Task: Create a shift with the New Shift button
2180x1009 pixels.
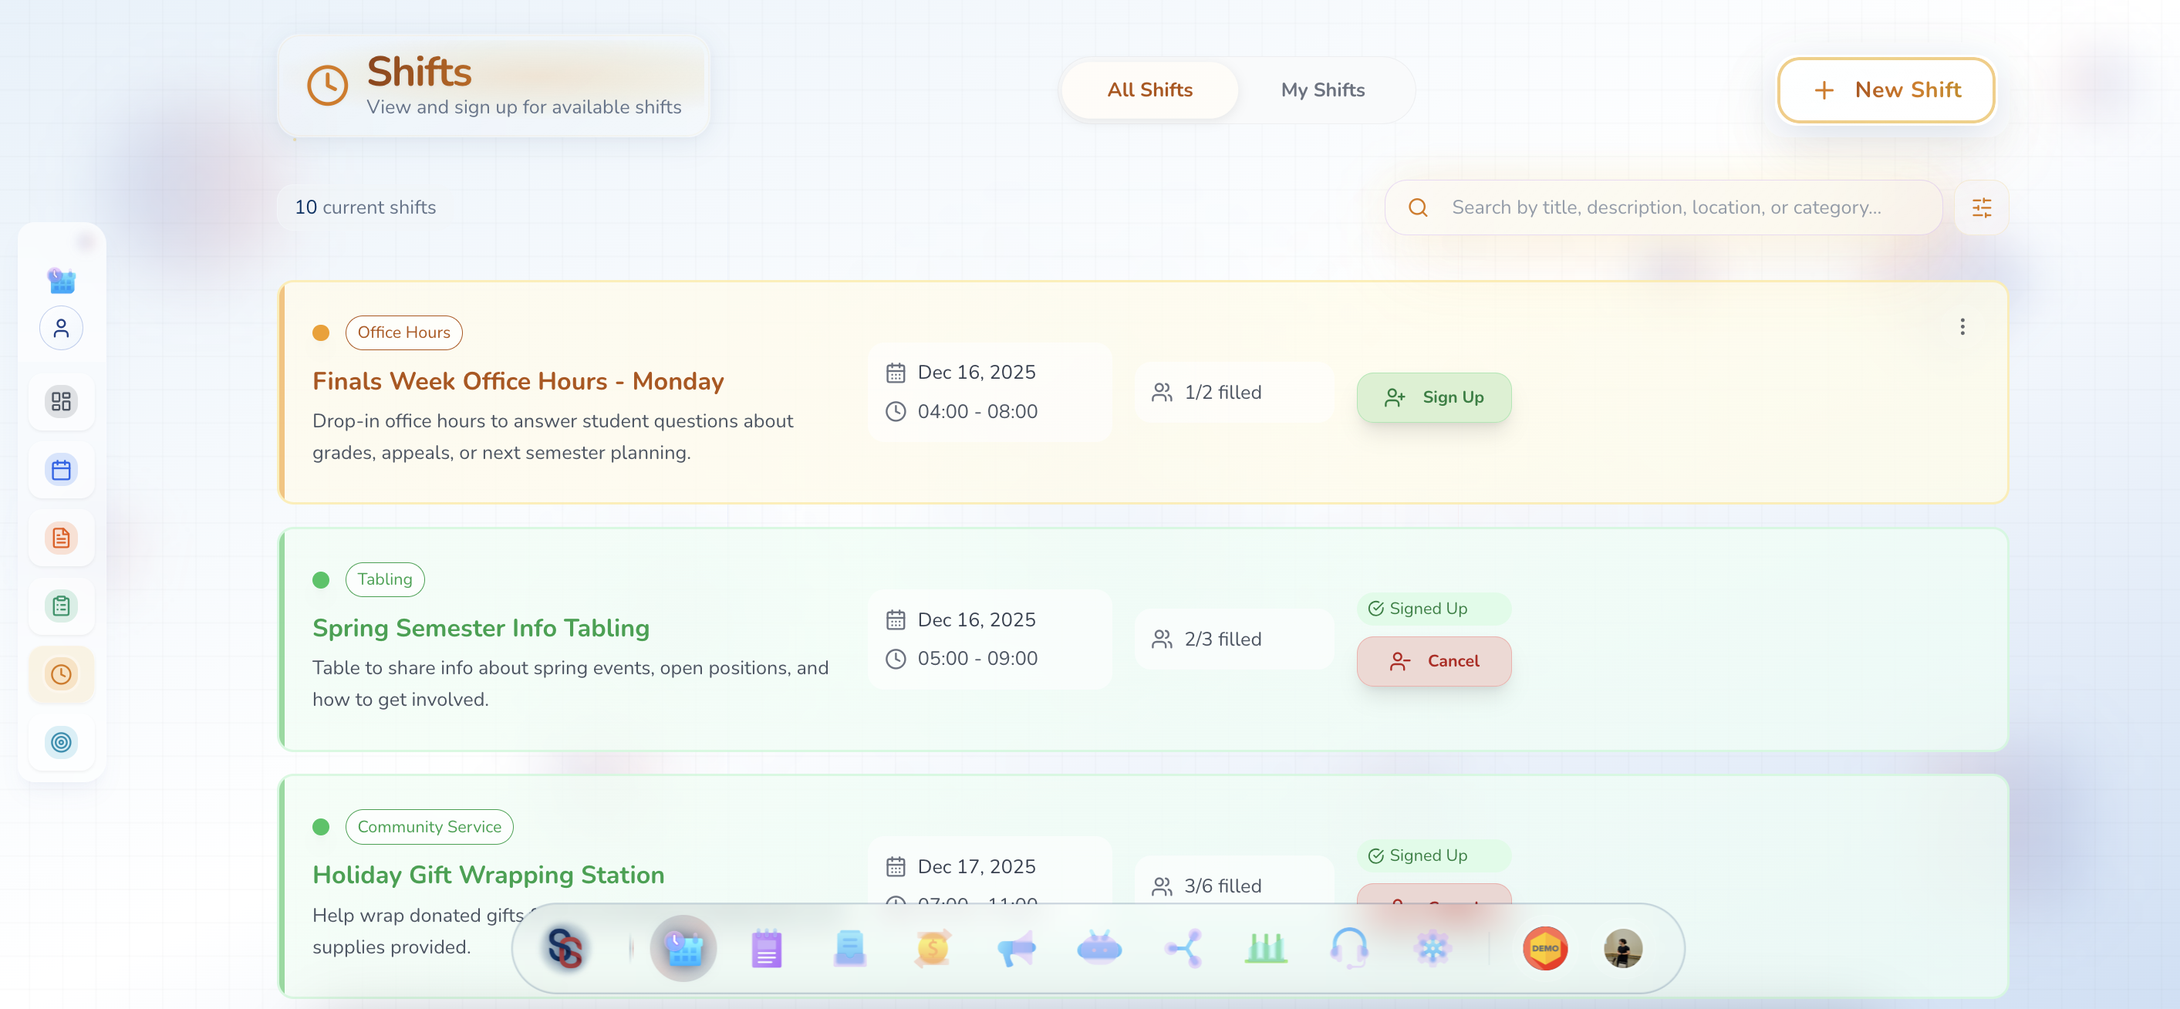Action: click(x=1885, y=89)
